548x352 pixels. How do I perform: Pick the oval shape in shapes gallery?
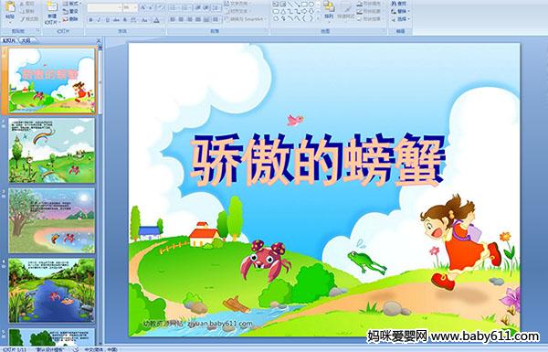click(311, 5)
